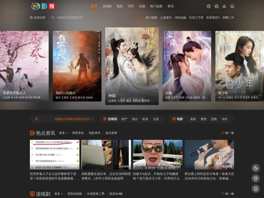The width and height of the screenshot is (264, 198).
Task: Open 娱乐新闻 news category
Action: click(111, 133)
